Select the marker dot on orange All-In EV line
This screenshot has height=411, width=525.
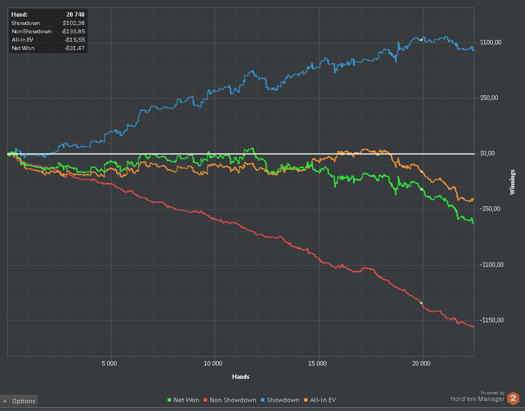(421, 171)
